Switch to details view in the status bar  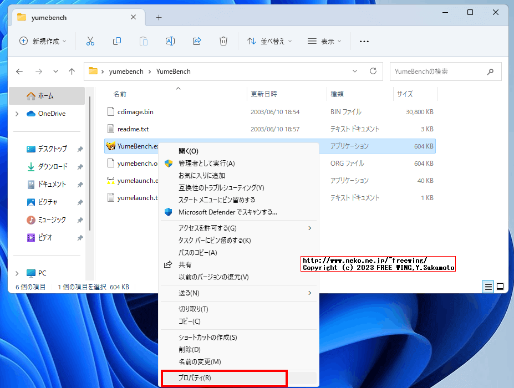pos(488,287)
